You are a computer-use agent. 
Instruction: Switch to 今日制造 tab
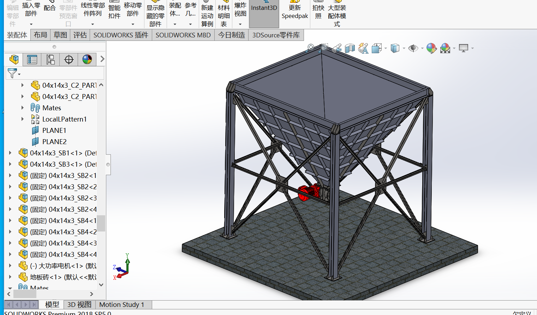pyautogui.click(x=231, y=35)
